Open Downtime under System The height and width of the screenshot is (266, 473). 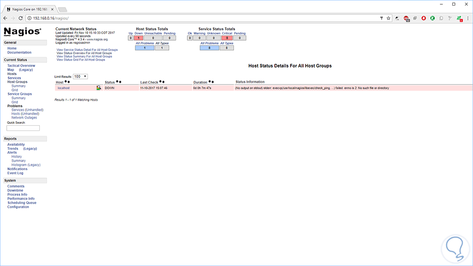point(15,190)
